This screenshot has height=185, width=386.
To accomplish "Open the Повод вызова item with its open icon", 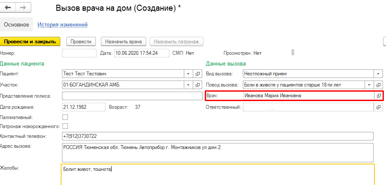I will click(379, 85).
